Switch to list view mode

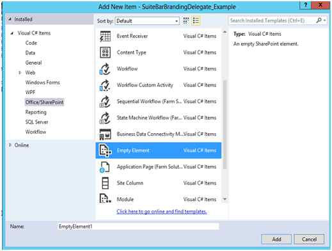[x=196, y=20]
